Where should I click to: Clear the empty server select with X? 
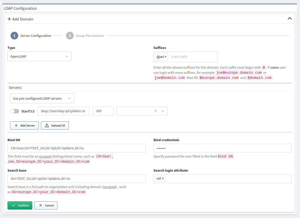[156, 111]
